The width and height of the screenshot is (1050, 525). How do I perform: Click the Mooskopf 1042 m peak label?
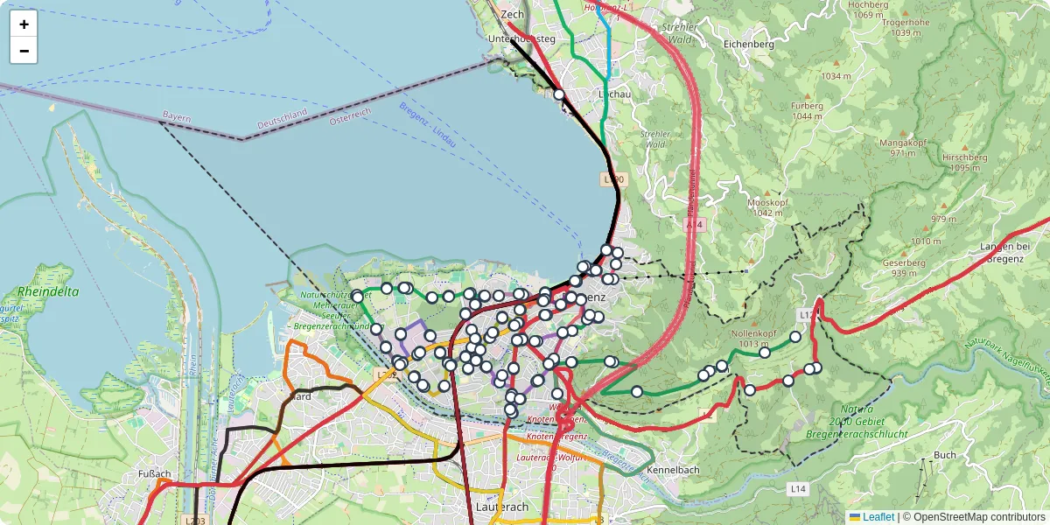[767, 207]
